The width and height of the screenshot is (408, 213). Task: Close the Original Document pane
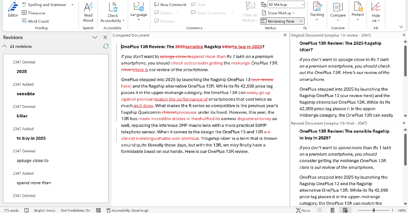(404, 35)
